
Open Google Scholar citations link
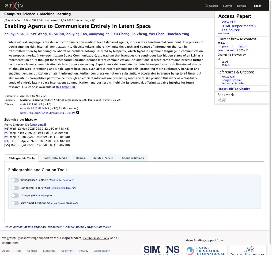click(x=231, y=80)
